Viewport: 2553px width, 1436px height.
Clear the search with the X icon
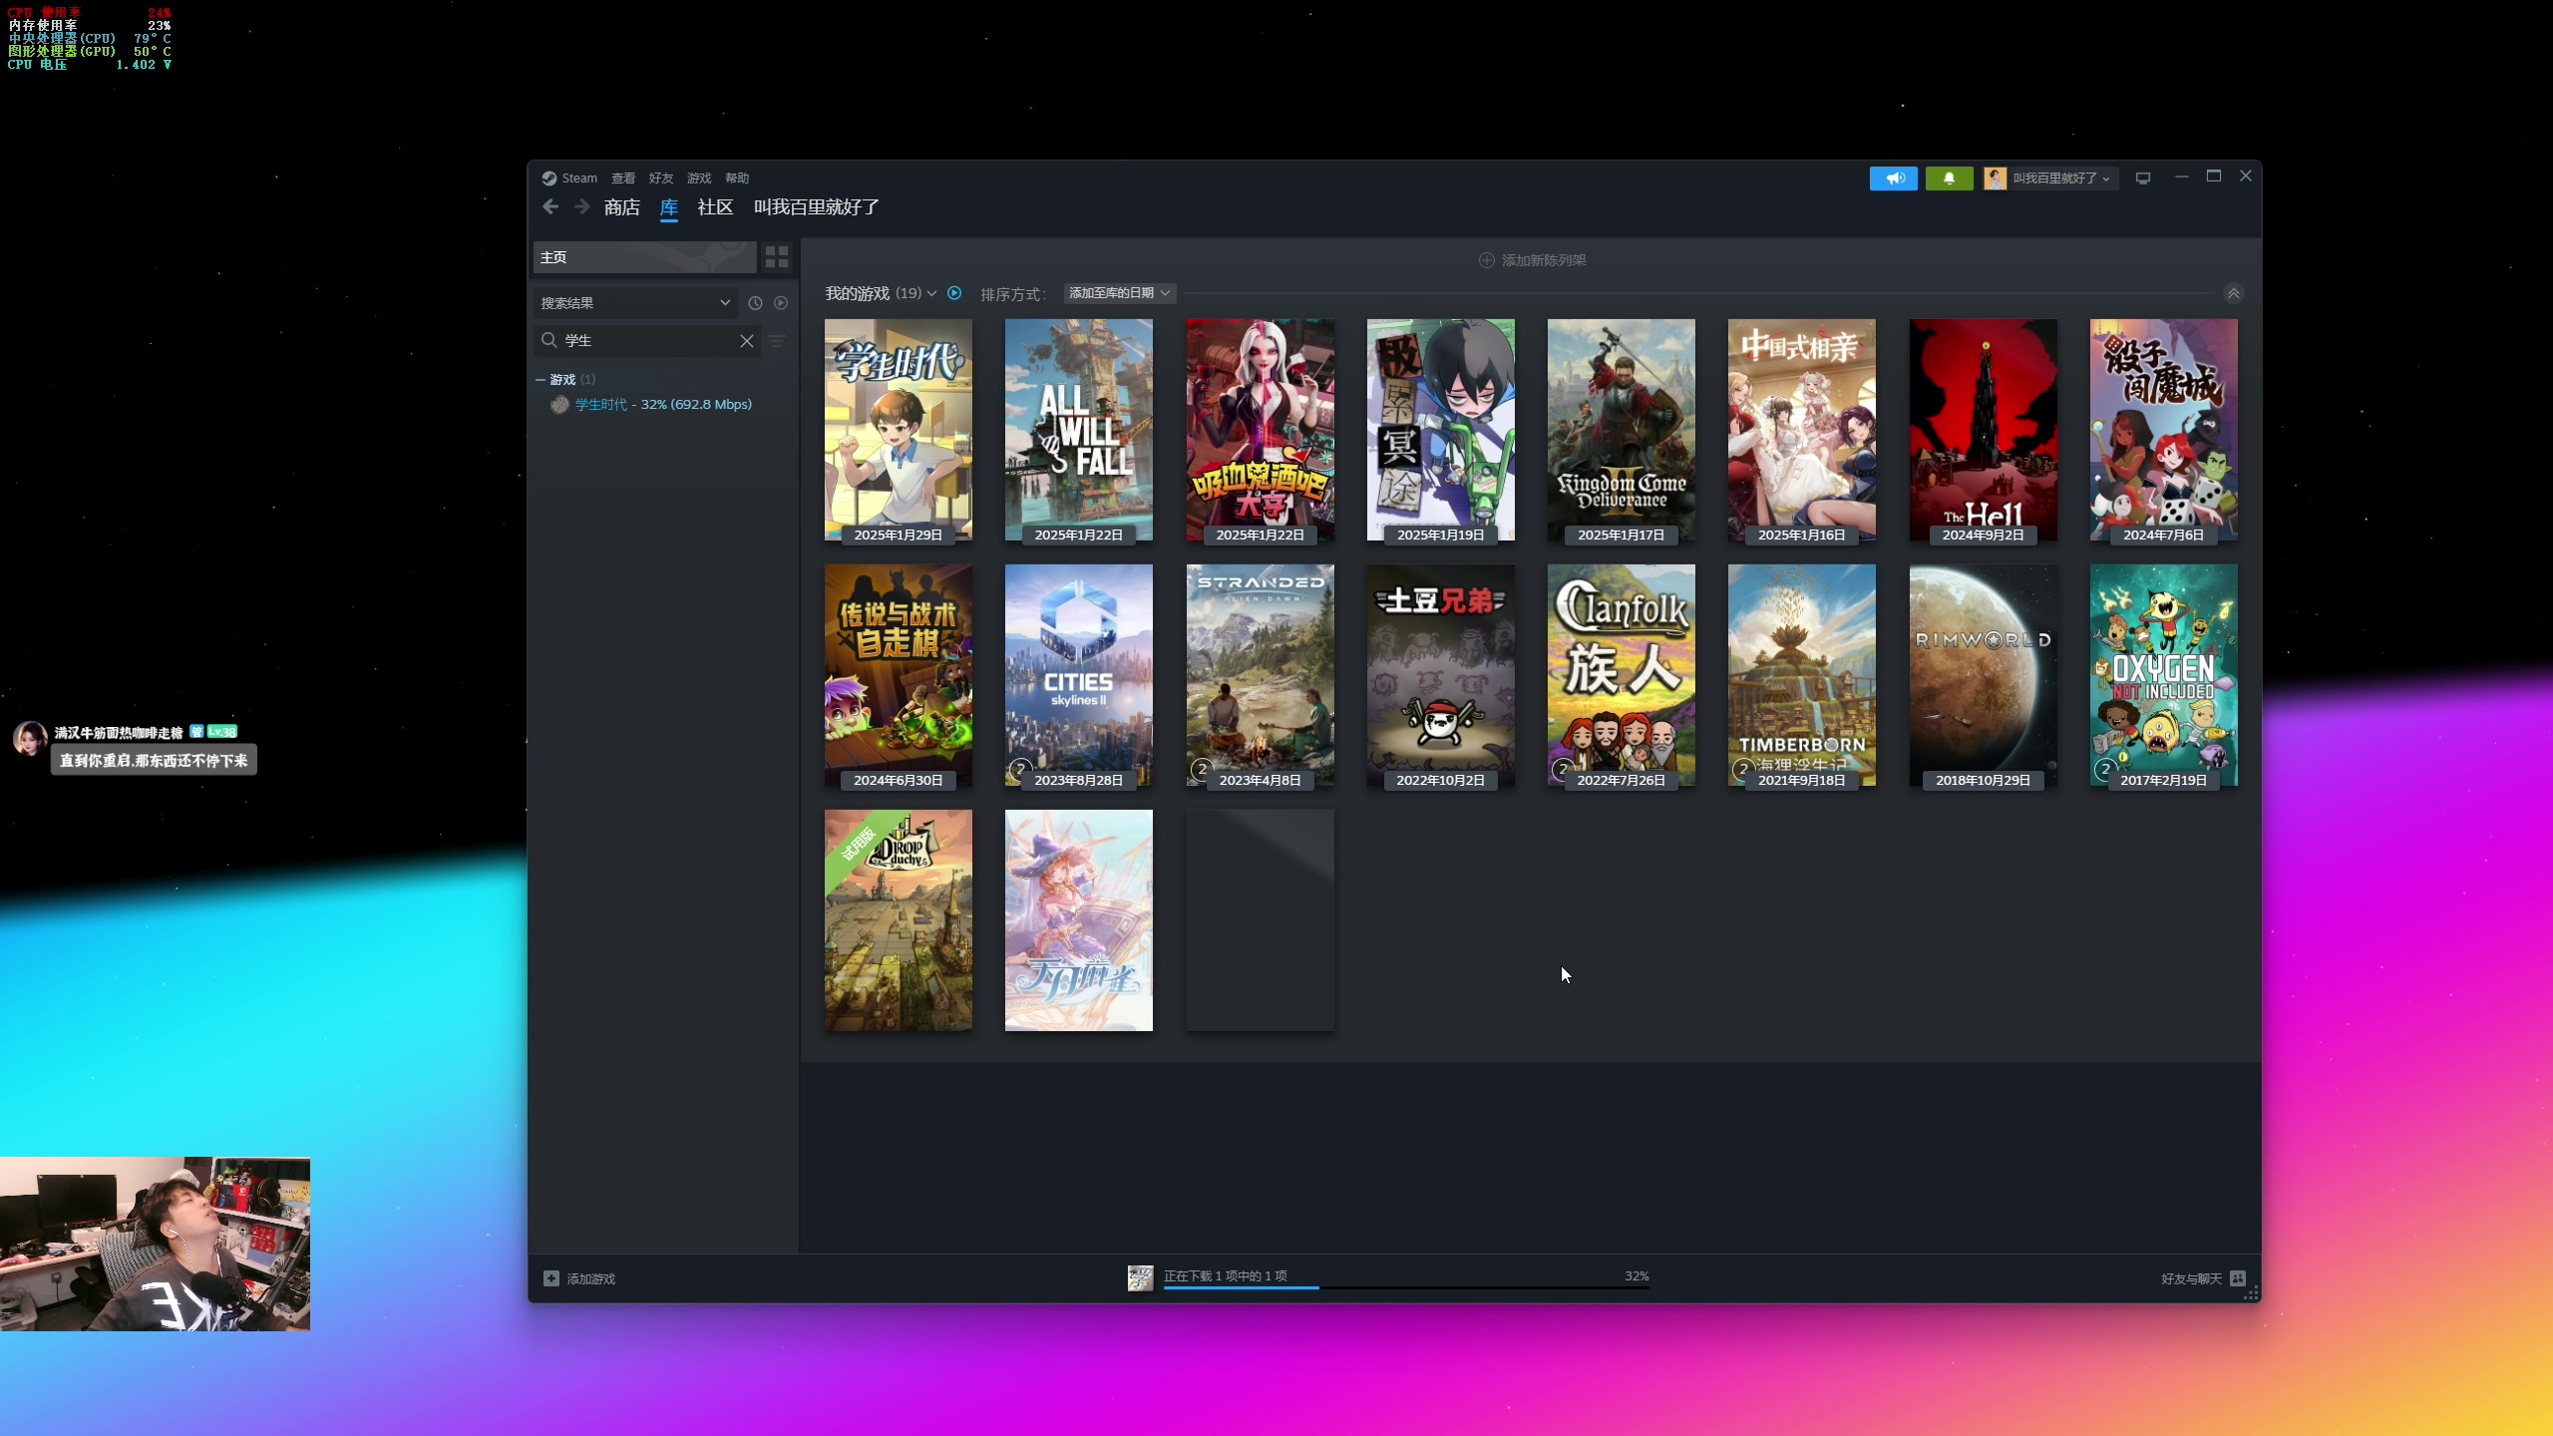[x=746, y=341]
